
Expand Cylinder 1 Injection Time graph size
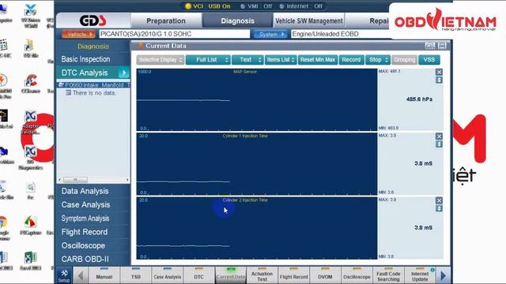pos(439,144)
